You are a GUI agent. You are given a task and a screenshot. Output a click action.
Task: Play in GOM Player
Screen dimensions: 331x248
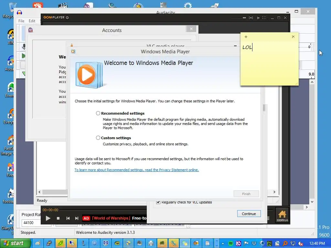point(48,218)
